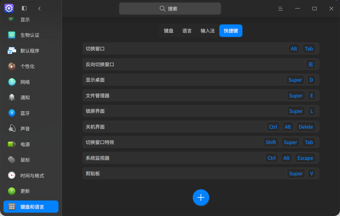Screen dimensions: 340x216
Task: Add a custom shortcut with plus button
Action: [201, 197]
